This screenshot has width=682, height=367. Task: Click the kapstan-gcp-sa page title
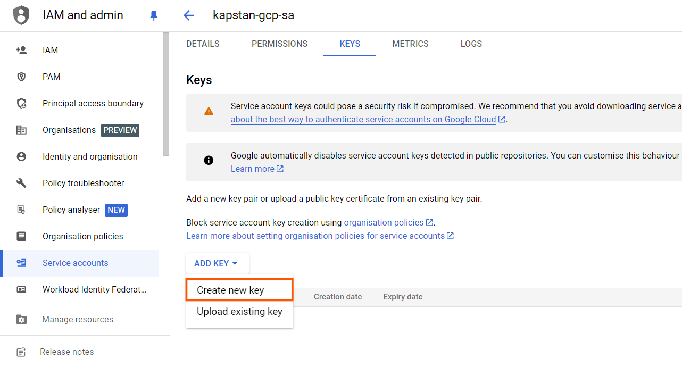tap(253, 15)
